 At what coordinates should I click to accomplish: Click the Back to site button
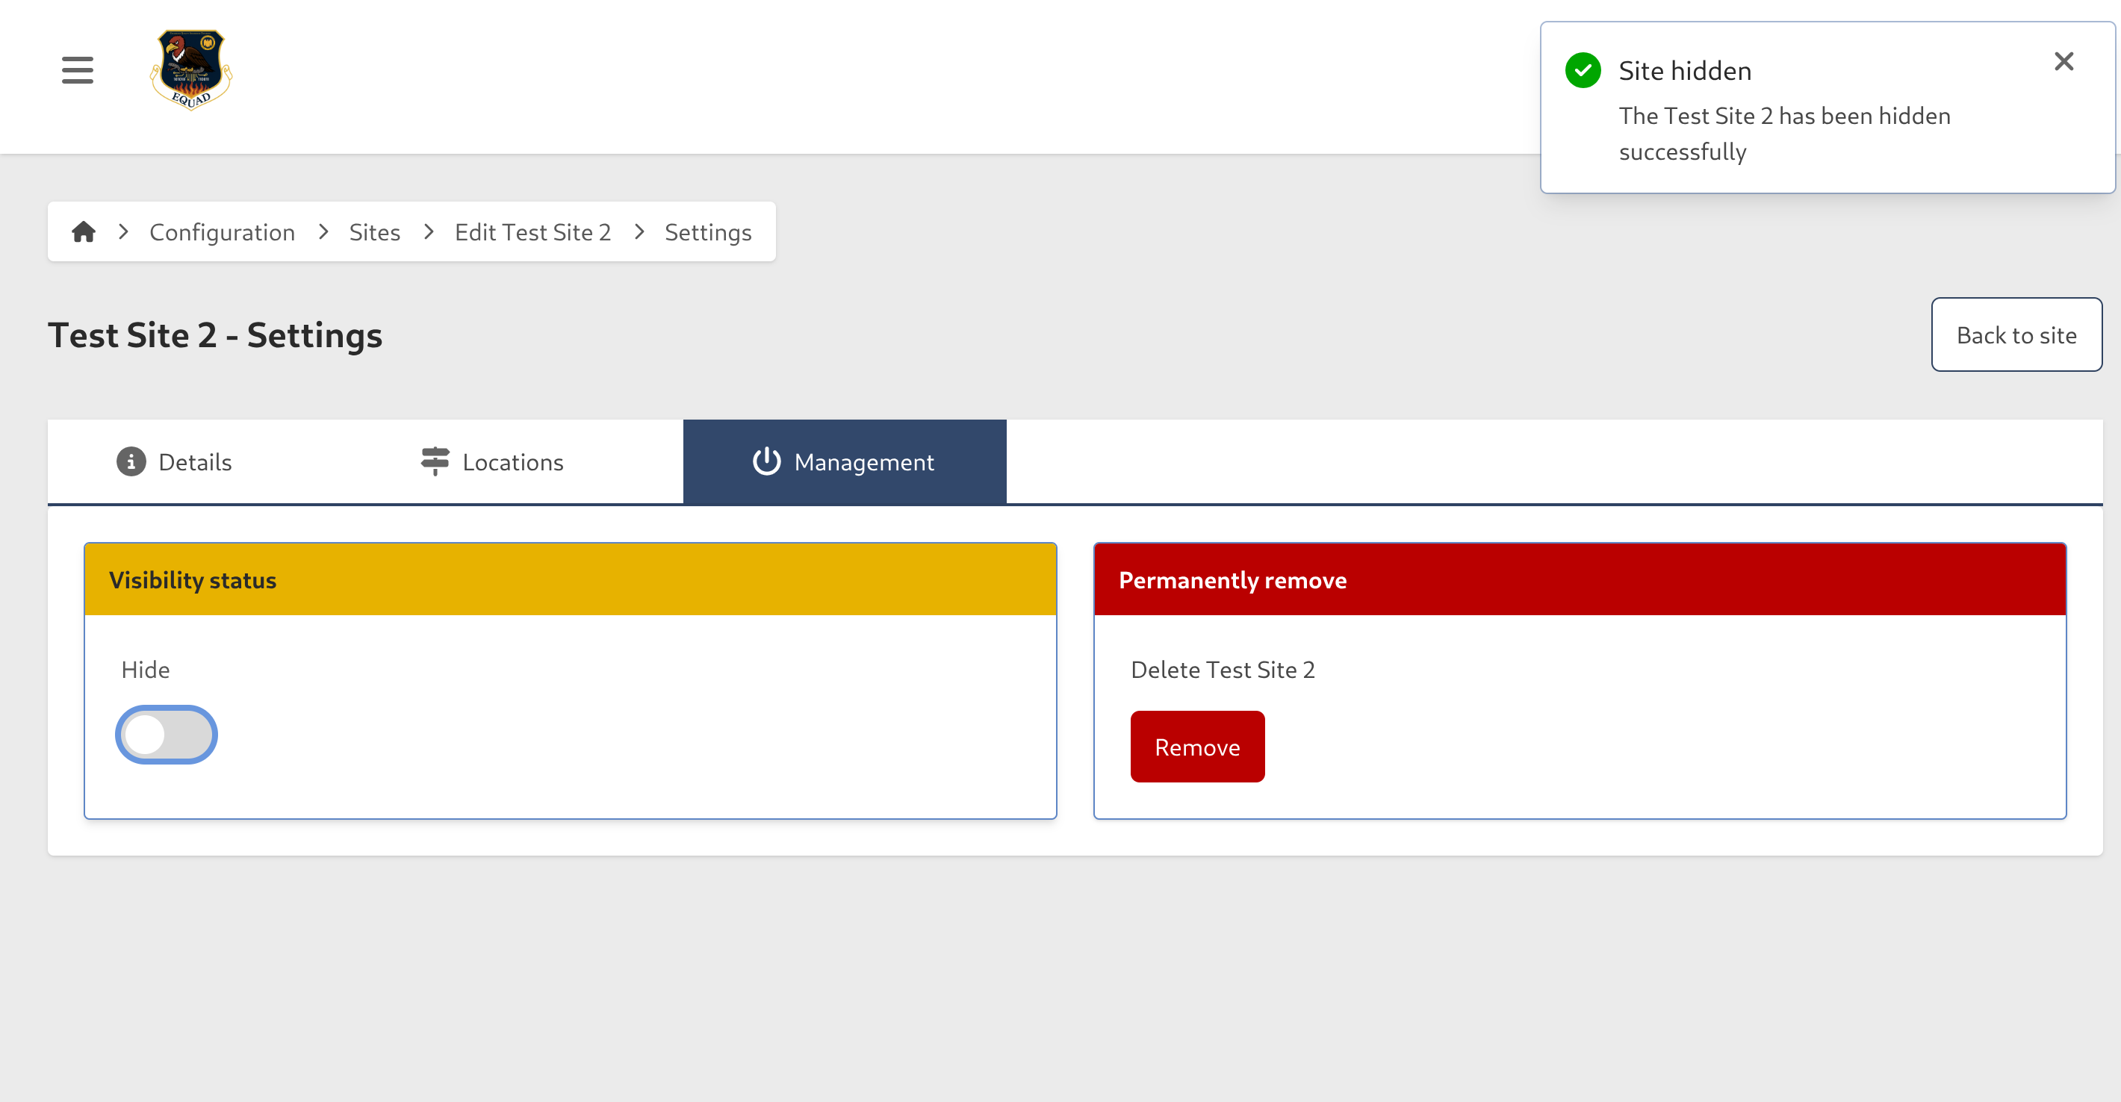tap(2016, 334)
